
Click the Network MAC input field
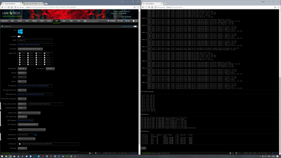tap(26, 135)
